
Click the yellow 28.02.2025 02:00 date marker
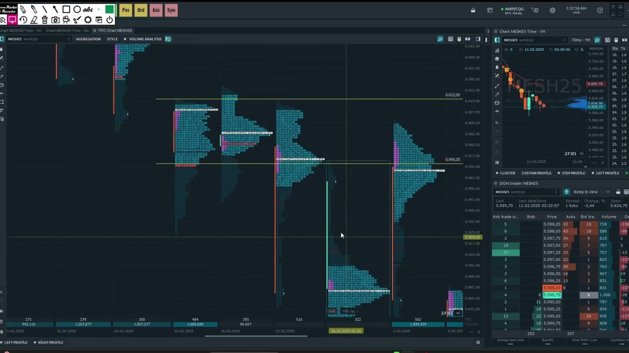(346, 331)
